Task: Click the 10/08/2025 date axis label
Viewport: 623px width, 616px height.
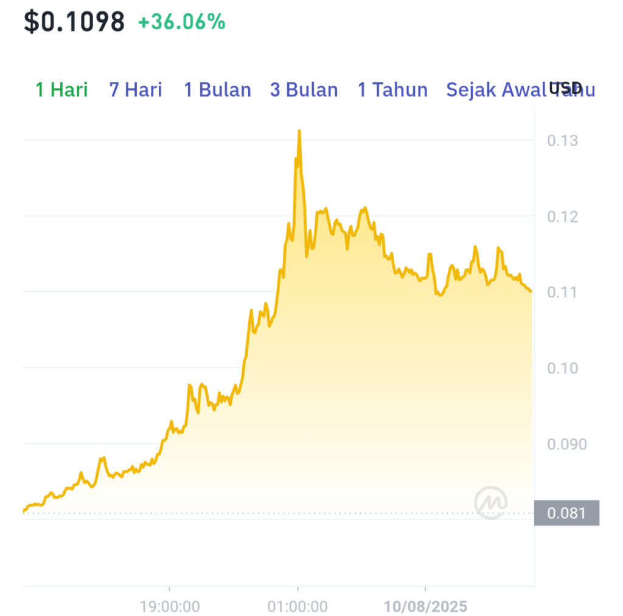Action: 425,606
